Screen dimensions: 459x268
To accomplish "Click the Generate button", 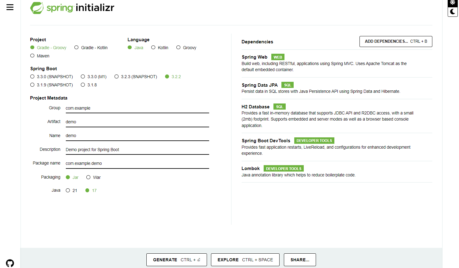I will coord(177,260).
